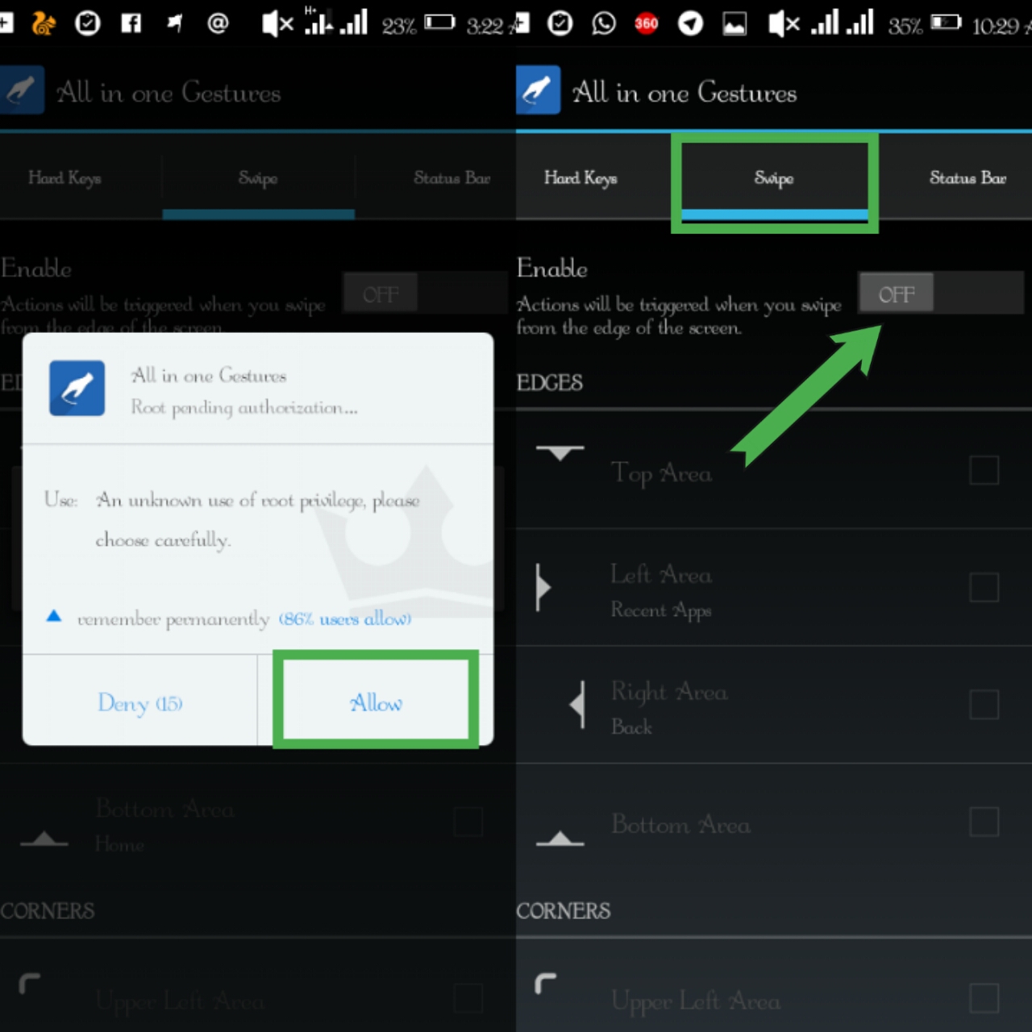Check the Upper Left Area checkbox, right screen
1032x1032 pixels.
[x=984, y=998]
